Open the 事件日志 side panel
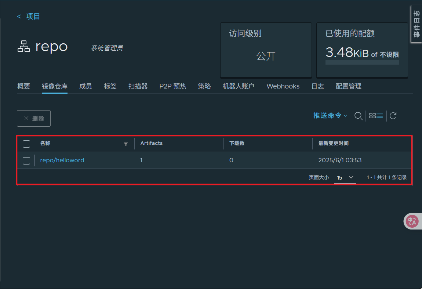 click(x=416, y=24)
